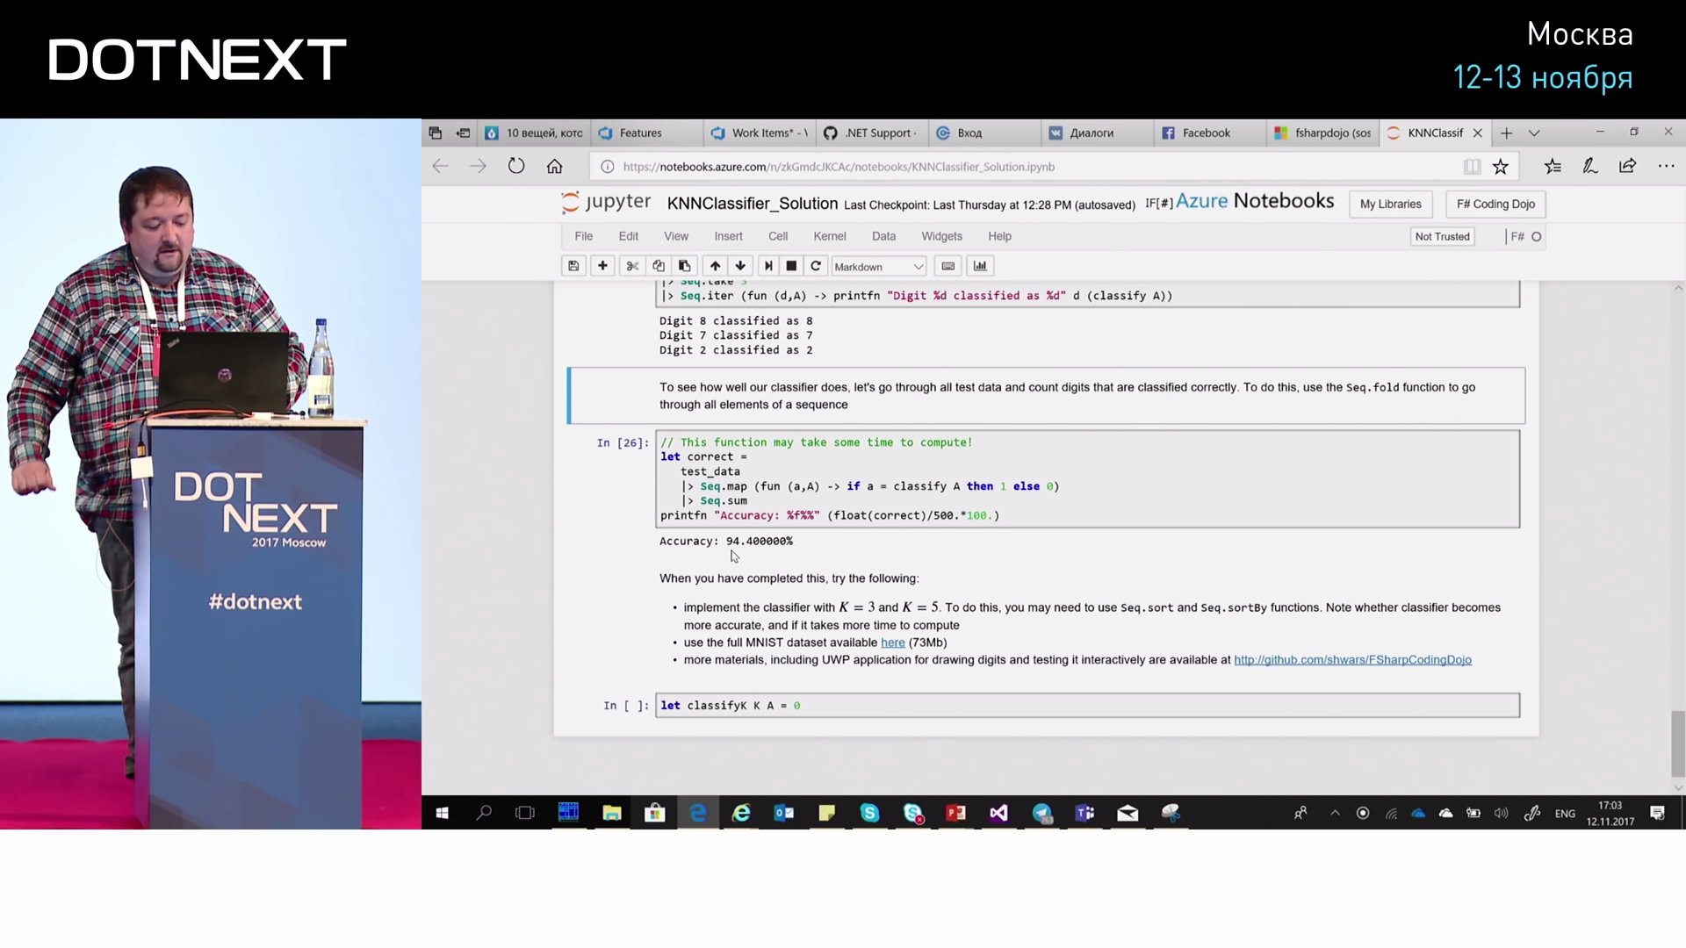Image resolution: width=1686 pixels, height=948 pixels.
Task: Open cell toolbar chart icon
Action: pos(980,266)
